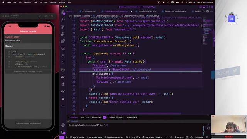Open errors and warnings count in status bar
The width and height of the screenshot is (247, 139).
pyautogui.click(x=133, y=137)
